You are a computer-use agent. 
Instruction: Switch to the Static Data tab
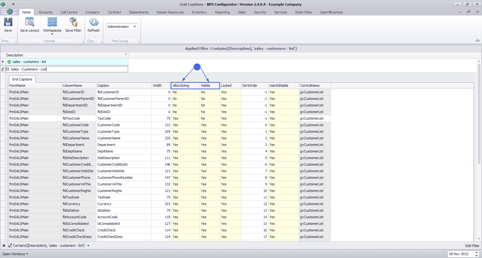pyautogui.click(x=303, y=12)
